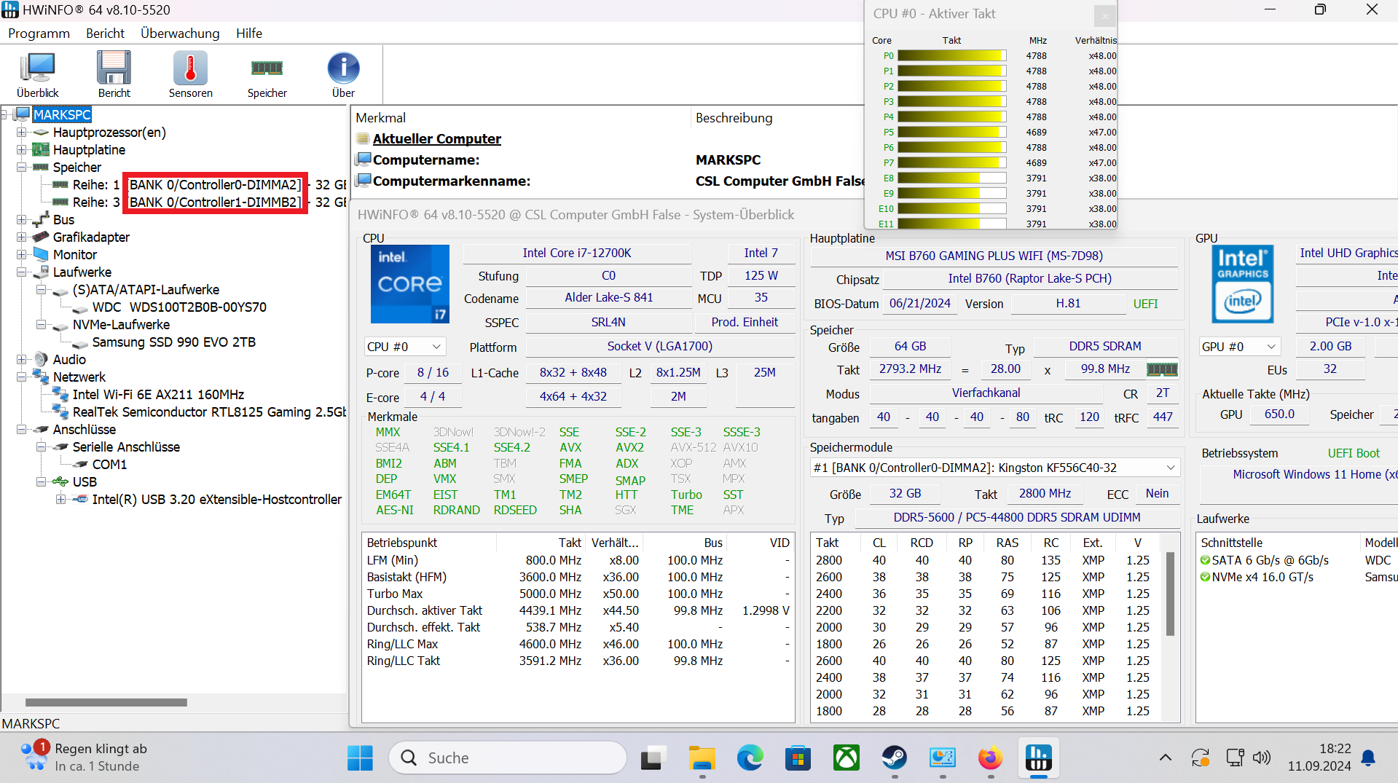The height and width of the screenshot is (783, 1398).
Task: Expand the Hauptprozessor(en) tree node
Action: [21, 133]
